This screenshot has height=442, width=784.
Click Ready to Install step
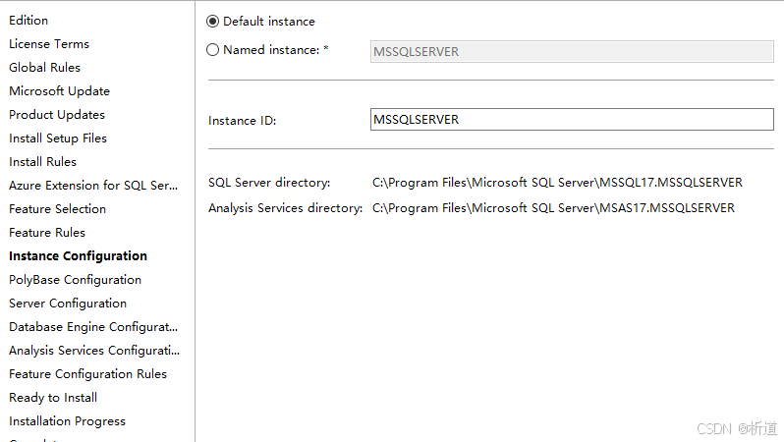tap(53, 398)
